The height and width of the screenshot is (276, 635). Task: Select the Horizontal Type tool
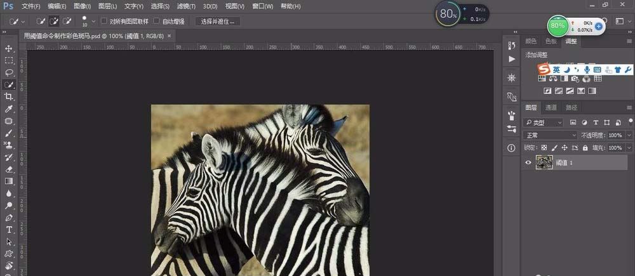(x=9, y=229)
